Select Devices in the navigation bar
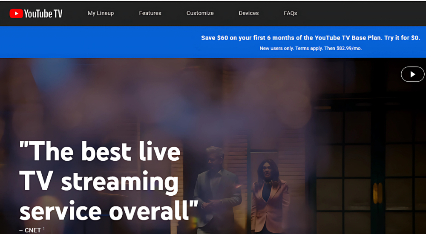This screenshot has height=234, width=426. click(249, 13)
